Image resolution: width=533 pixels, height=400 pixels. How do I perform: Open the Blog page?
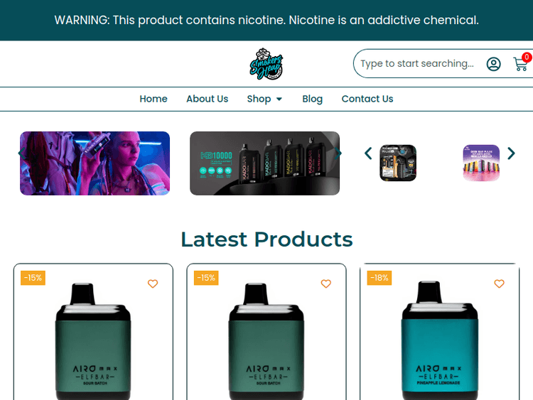point(312,99)
